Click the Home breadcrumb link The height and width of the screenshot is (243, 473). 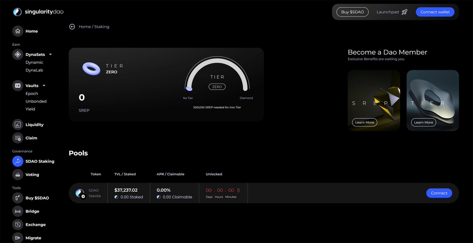pyautogui.click(x=85, y=27)
